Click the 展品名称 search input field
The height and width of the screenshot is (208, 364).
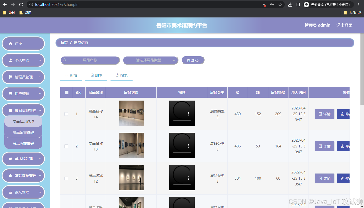click(90, 60)
